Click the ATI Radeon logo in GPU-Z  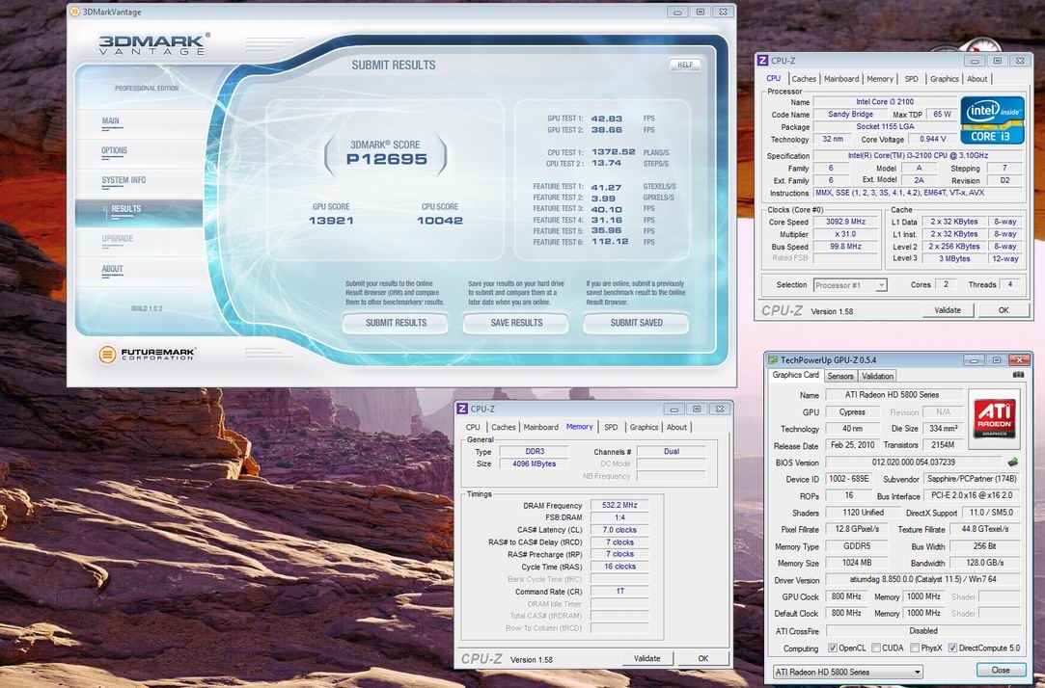pyautogui.click(x=995, y=418)
